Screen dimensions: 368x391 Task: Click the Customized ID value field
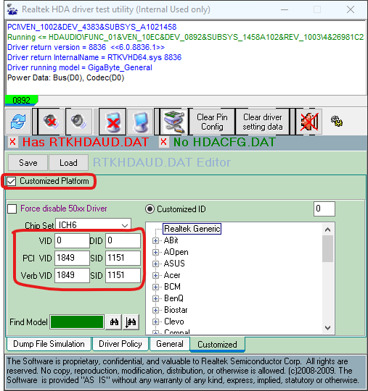click(324, 209)
